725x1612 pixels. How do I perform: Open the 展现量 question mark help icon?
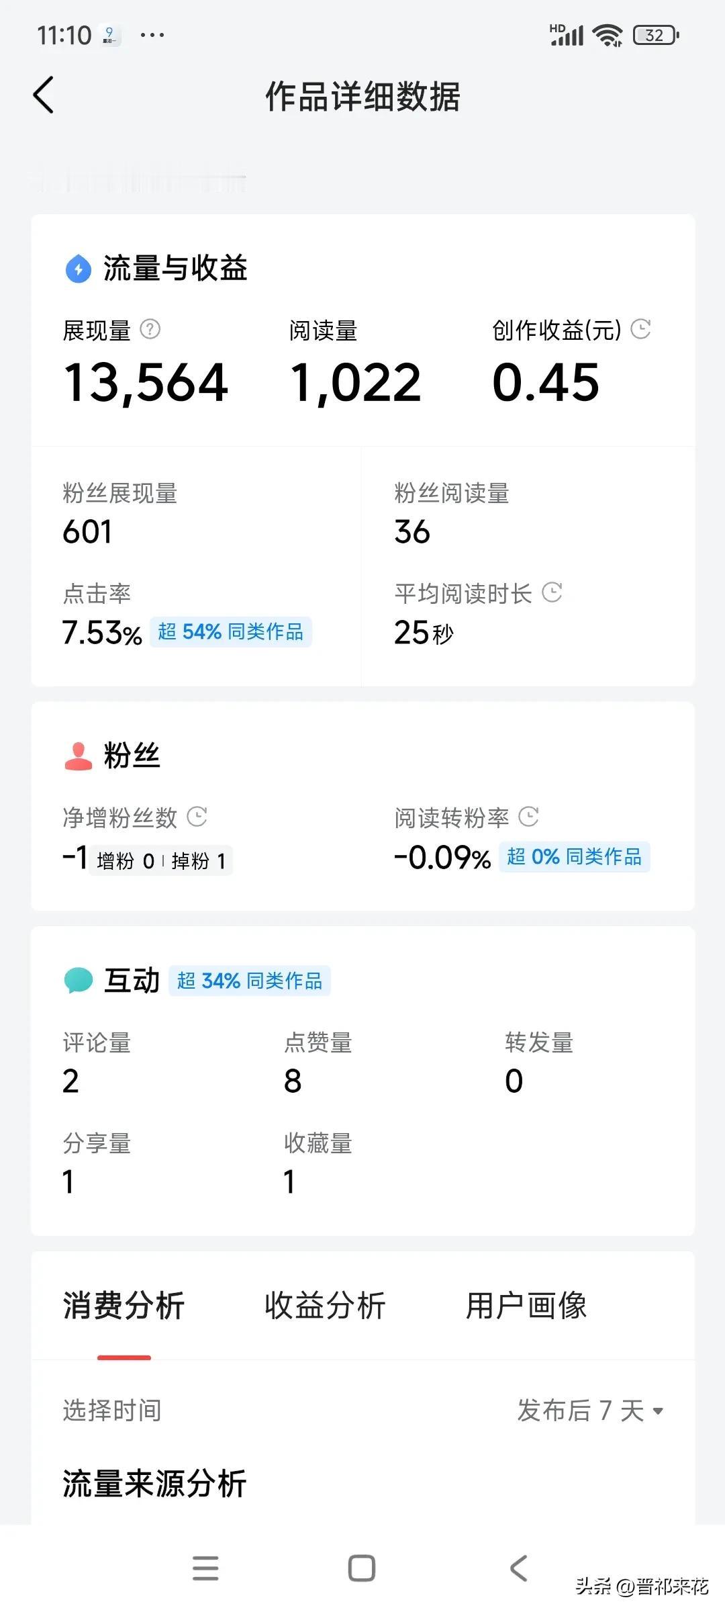coord(150,329)
